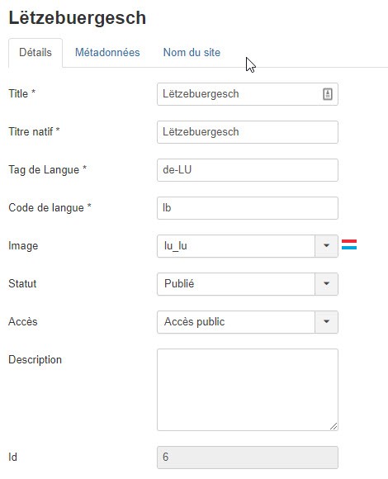The height and width of the screenshot is (479, 388).
Task: Choose the Accès public selector
Action: pos(248,322)
